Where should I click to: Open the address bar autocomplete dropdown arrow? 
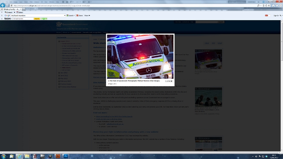(261, 6)
